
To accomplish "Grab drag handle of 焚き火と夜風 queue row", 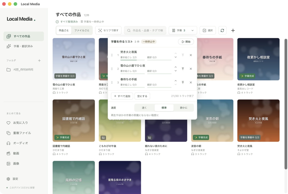I will click(112, 55).
